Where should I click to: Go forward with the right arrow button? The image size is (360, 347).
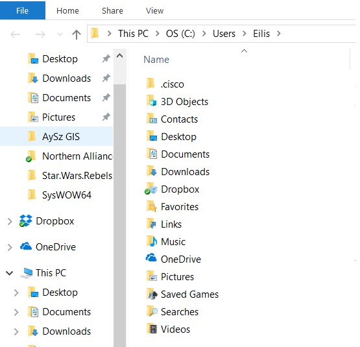[x=40, y=34]
